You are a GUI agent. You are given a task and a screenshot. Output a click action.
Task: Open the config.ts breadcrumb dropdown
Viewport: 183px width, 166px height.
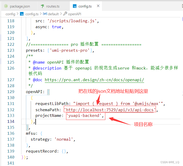coord(32,14)
